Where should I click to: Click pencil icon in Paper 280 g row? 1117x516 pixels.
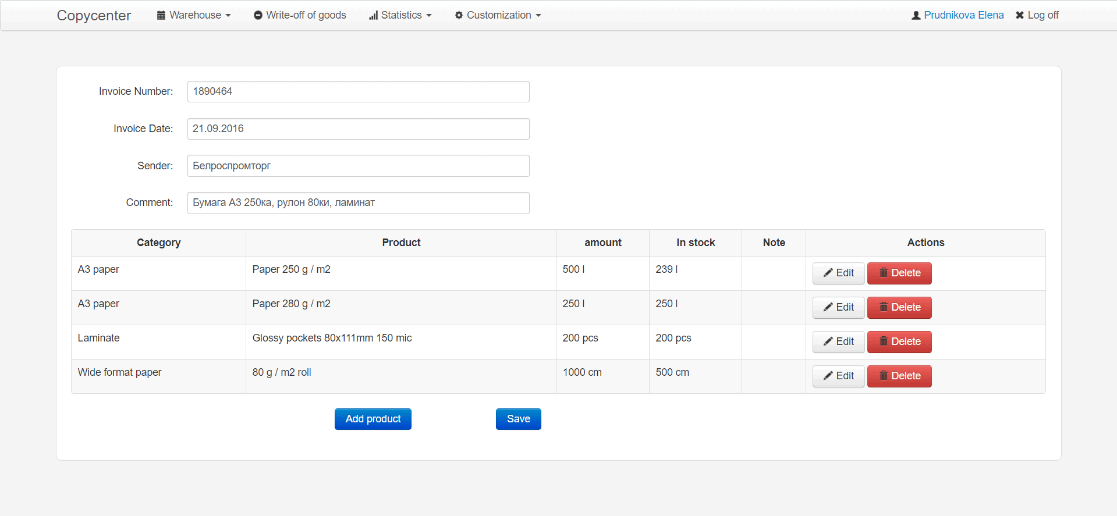pyautogui.click(x=828, y=307)
